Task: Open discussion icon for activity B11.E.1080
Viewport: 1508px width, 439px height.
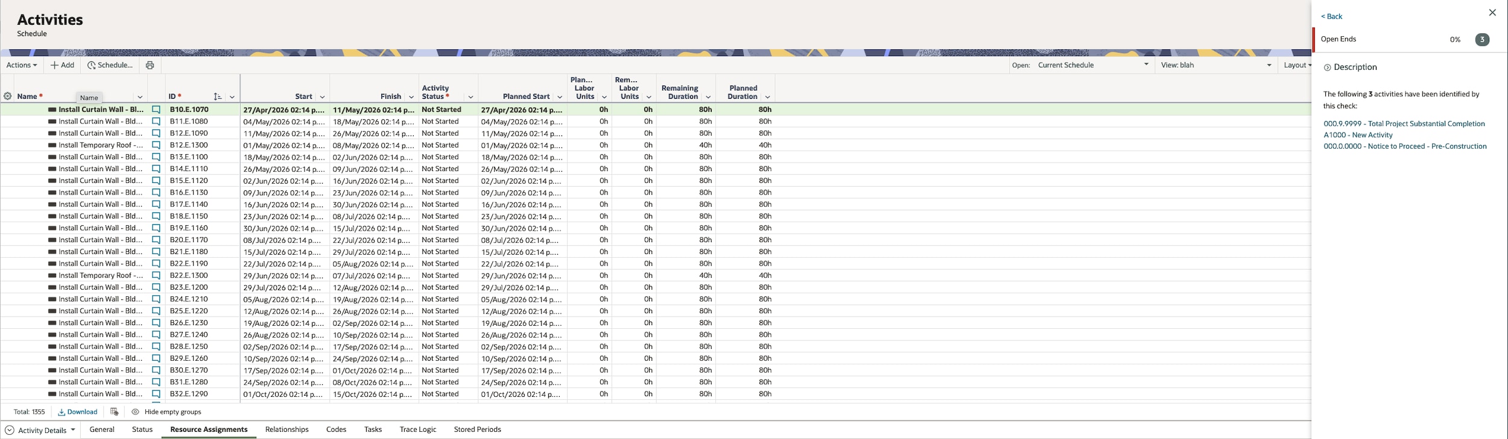Action: point(156,122)
